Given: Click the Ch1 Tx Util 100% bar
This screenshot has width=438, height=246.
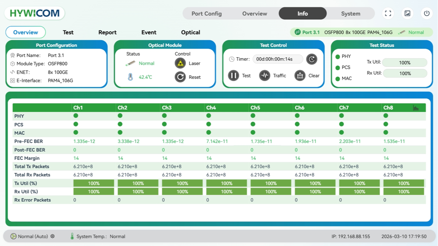Looking at the screenshot, I should click(x=94, y=183).
